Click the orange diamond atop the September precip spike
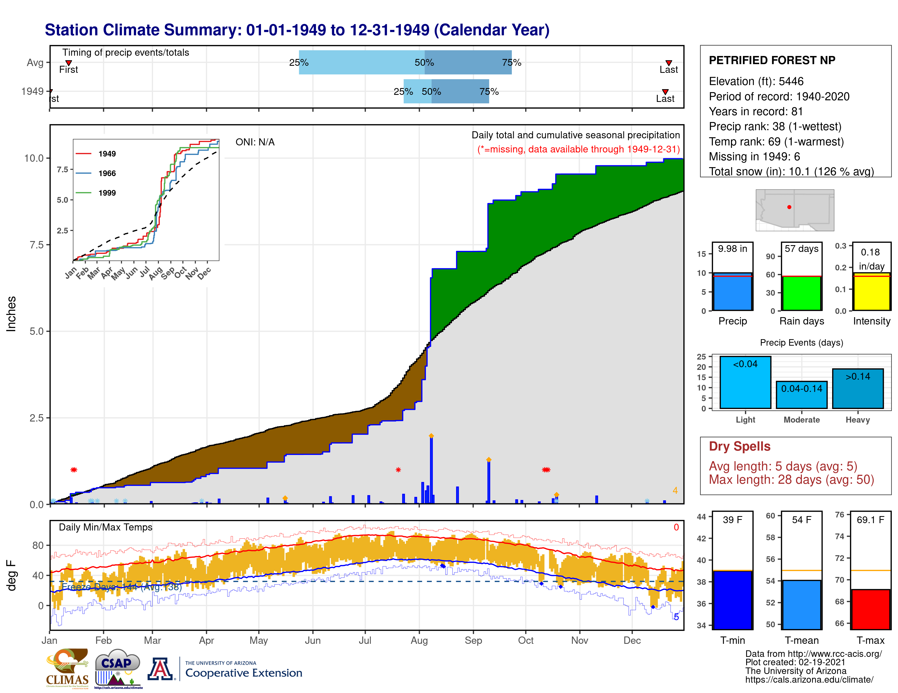Screen dimensions: 898x693 click(x=488, y=459)
